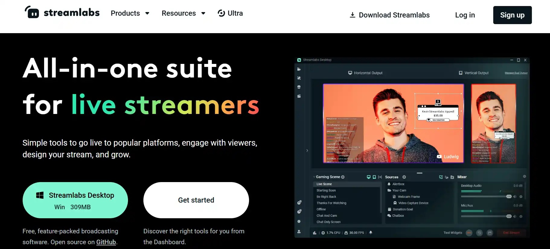Click the 30.00 FPS status text

(357, 233)
